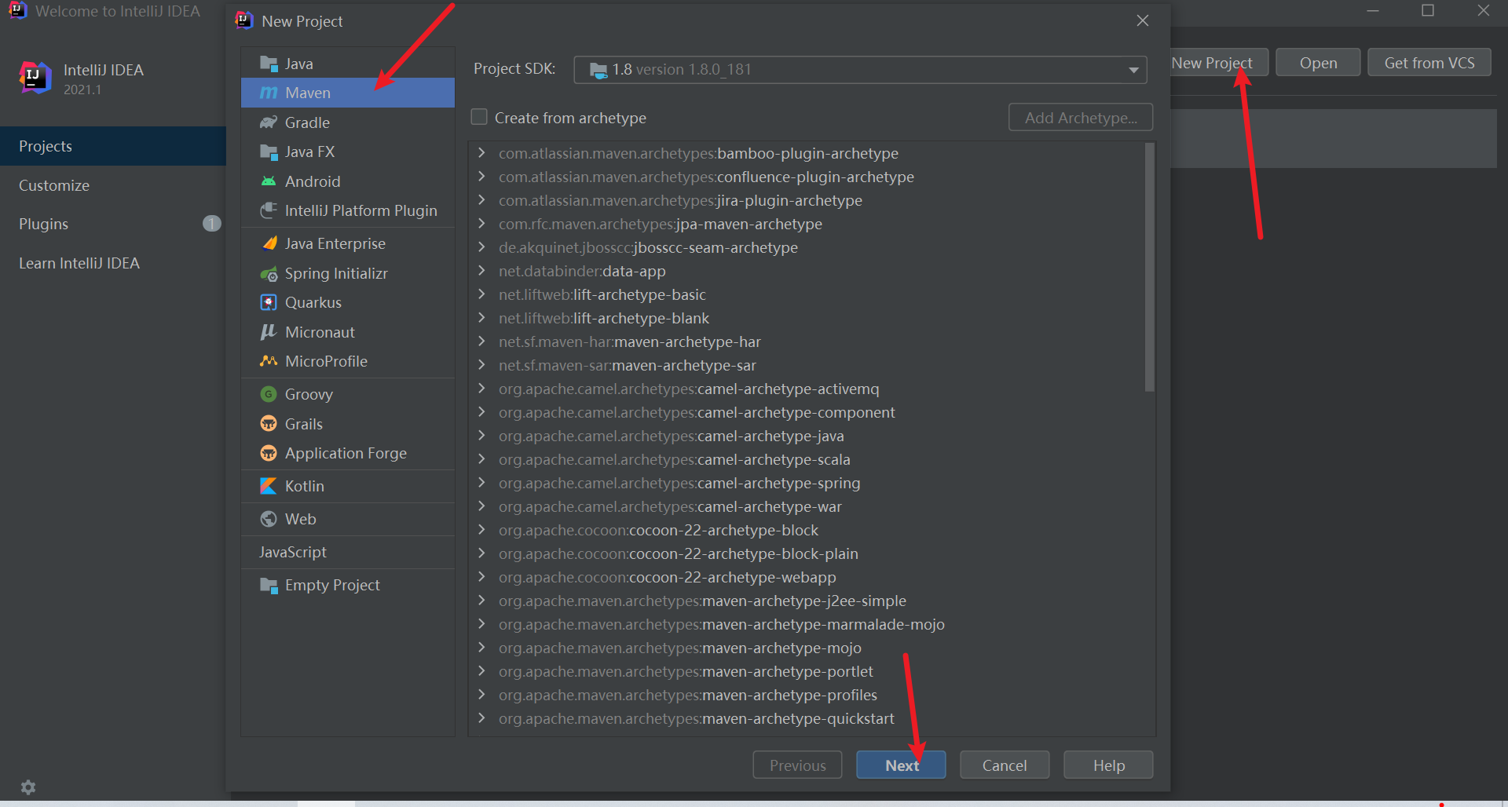Click Get from VCS button

click(1429, 63)
